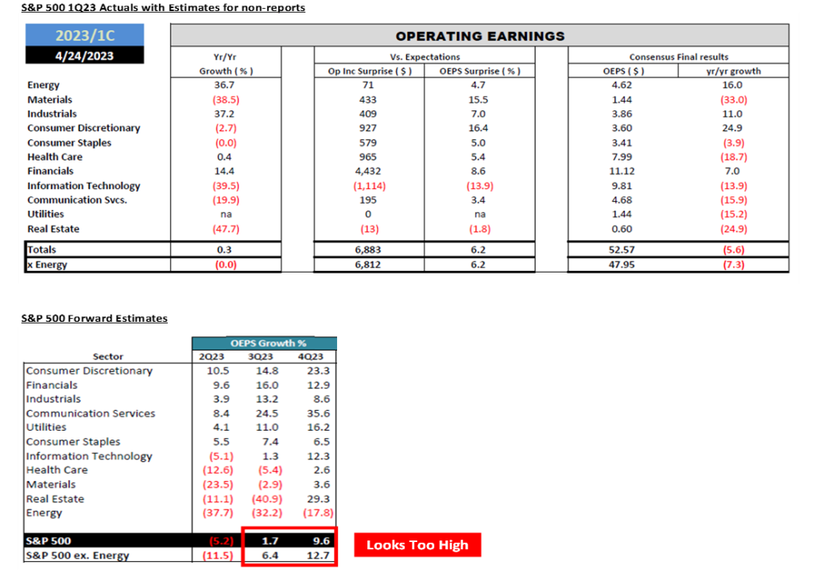Select S&P 500 ex. Energy 2Q23 (11.5)

tap(218, 556)
